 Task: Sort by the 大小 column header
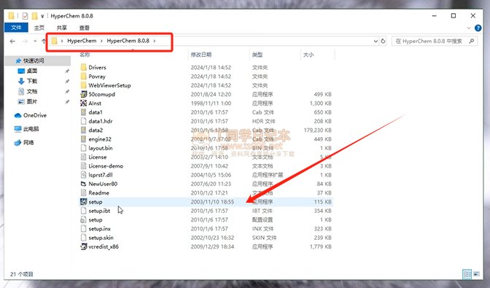[308, 55]
